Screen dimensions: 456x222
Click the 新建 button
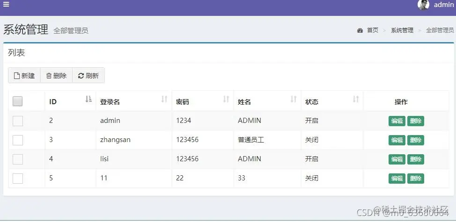point(24,76)
